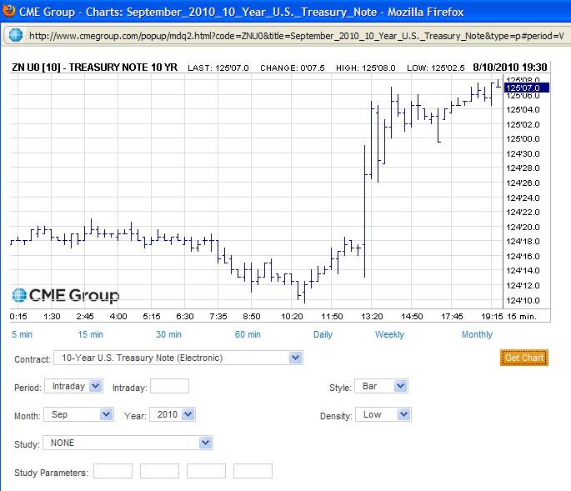
Task: Click the third Study Parameters field
Action: coord(206,471)
